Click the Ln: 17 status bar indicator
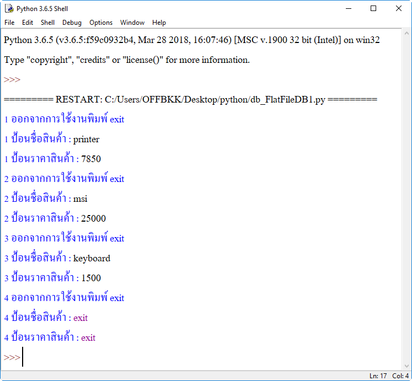Viewport: 412px width, 381px height. tap(378, 376)
